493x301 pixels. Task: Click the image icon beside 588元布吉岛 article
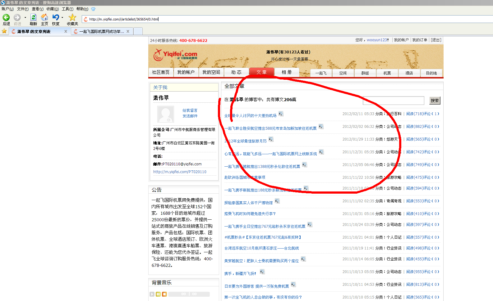click(x=321, y=127)
